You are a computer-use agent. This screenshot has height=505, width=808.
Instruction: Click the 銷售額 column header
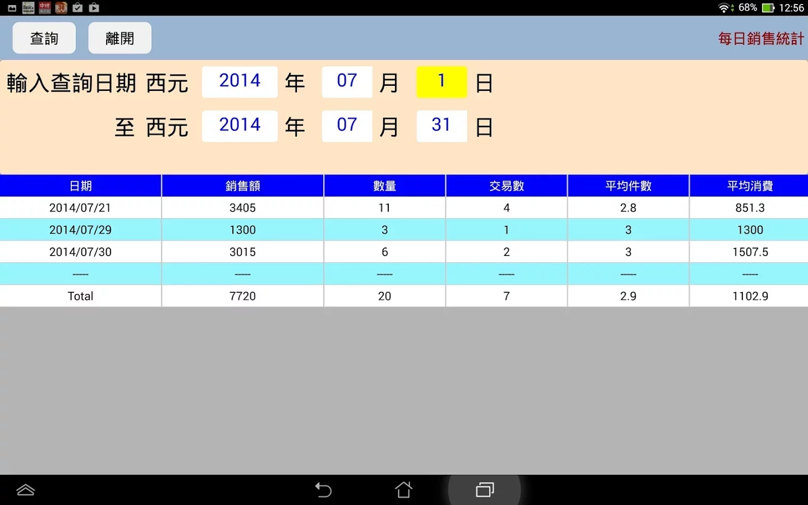(242, 186)
